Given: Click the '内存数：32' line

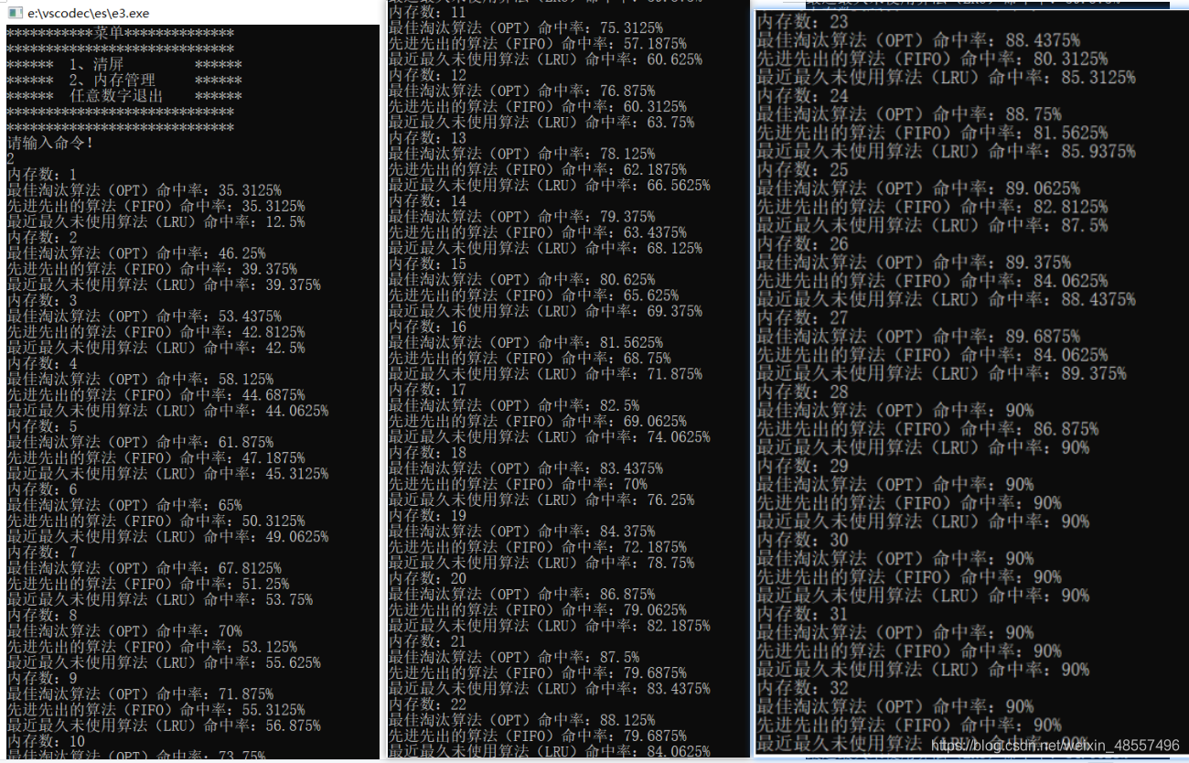Looking at the screenshot, I should point(802,688).
